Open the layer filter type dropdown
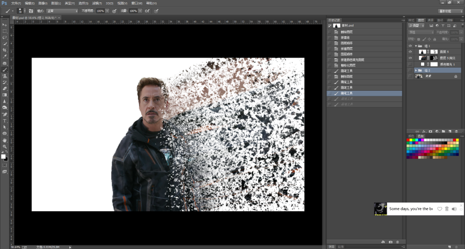 pos(416,26)
